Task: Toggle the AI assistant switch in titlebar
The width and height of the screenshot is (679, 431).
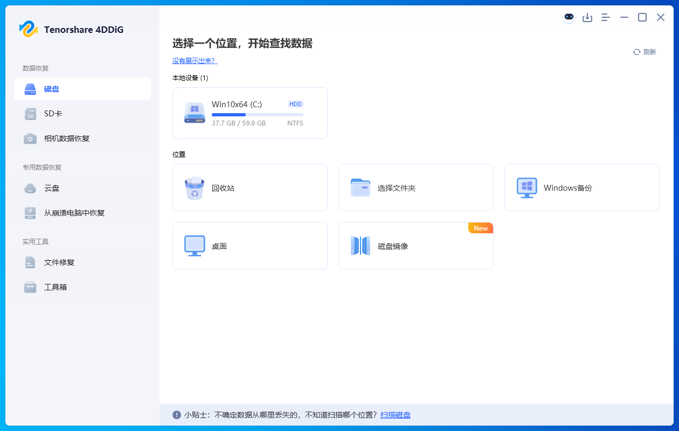Action: coord(569,17)
